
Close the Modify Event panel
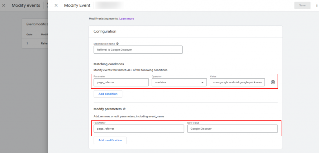tap(56, 5)
